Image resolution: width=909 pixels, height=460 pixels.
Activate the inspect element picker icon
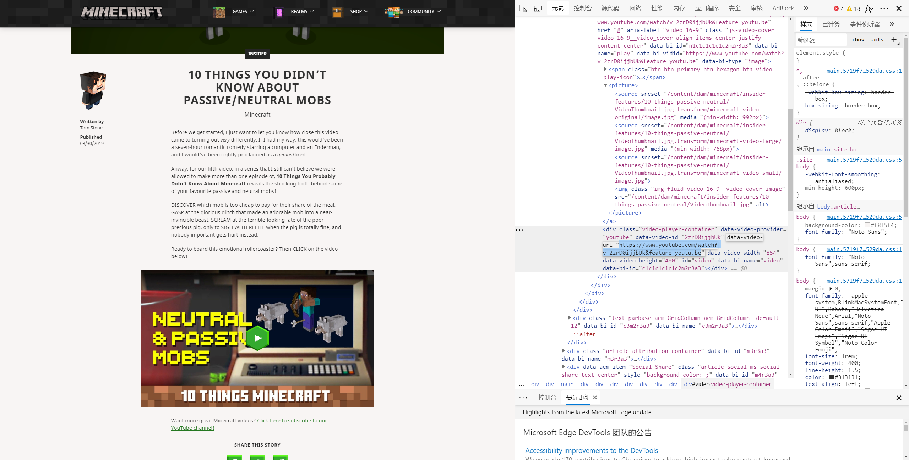523,8
